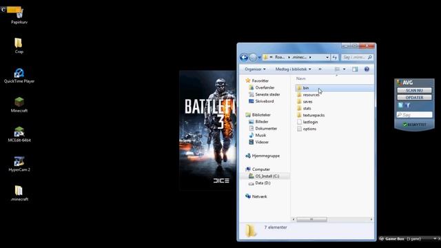This screenshot has width=441, height=248.
Task: Click the .minec... breadcrumb segment
Action: pos(299,57)
